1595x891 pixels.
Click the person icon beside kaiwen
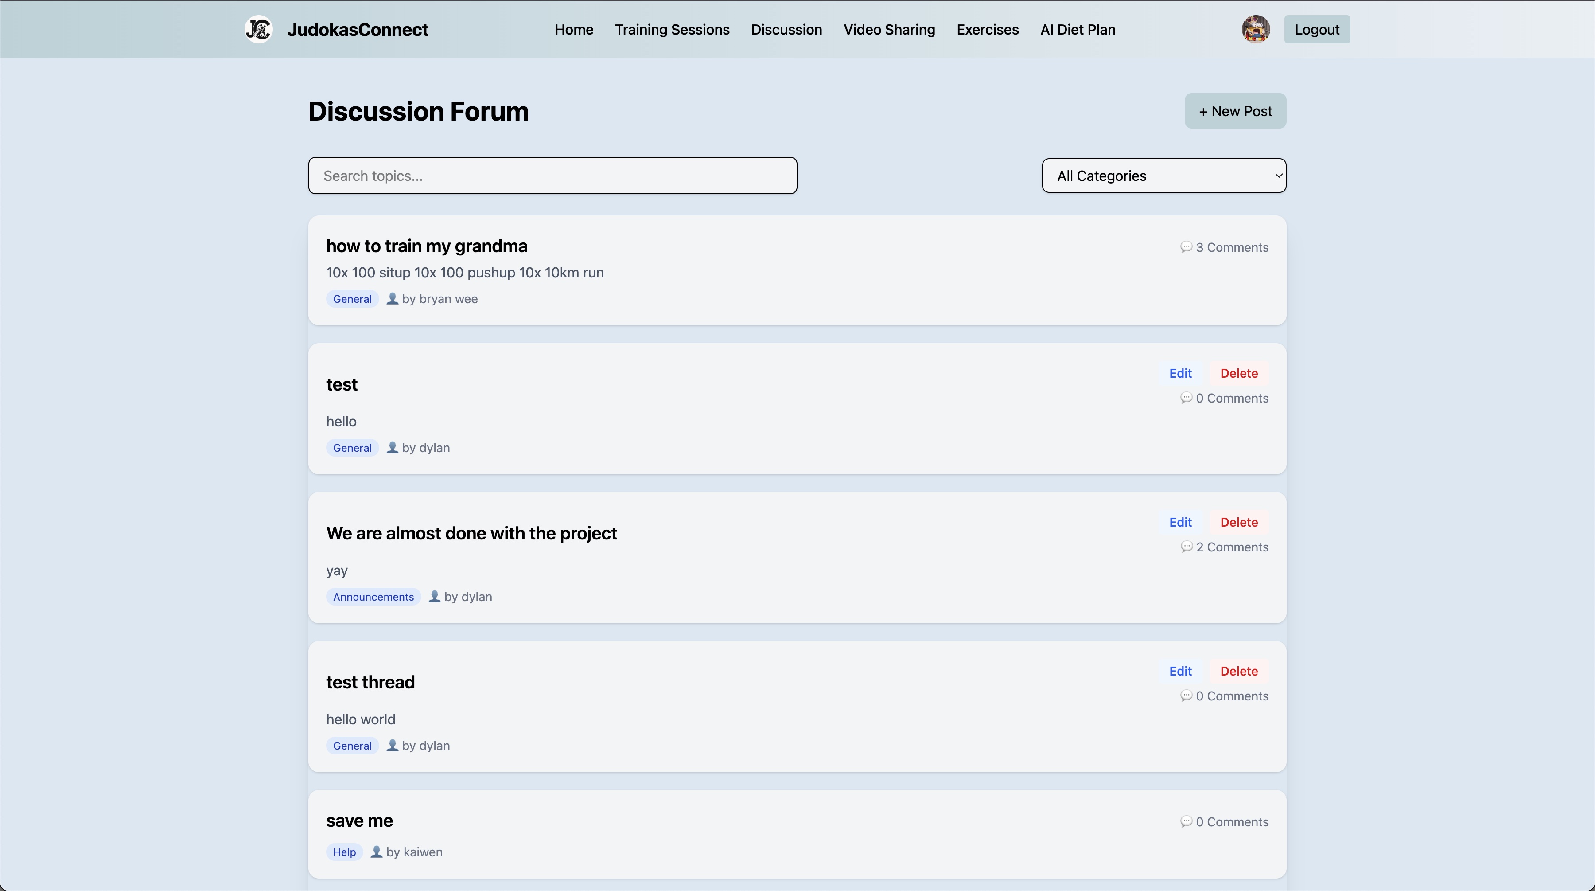pyautogui.click(x=376, y=852)
